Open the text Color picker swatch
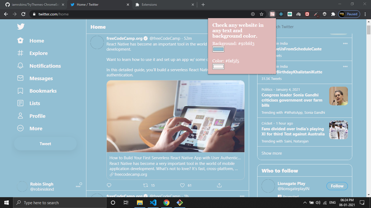 pos(218,67)
